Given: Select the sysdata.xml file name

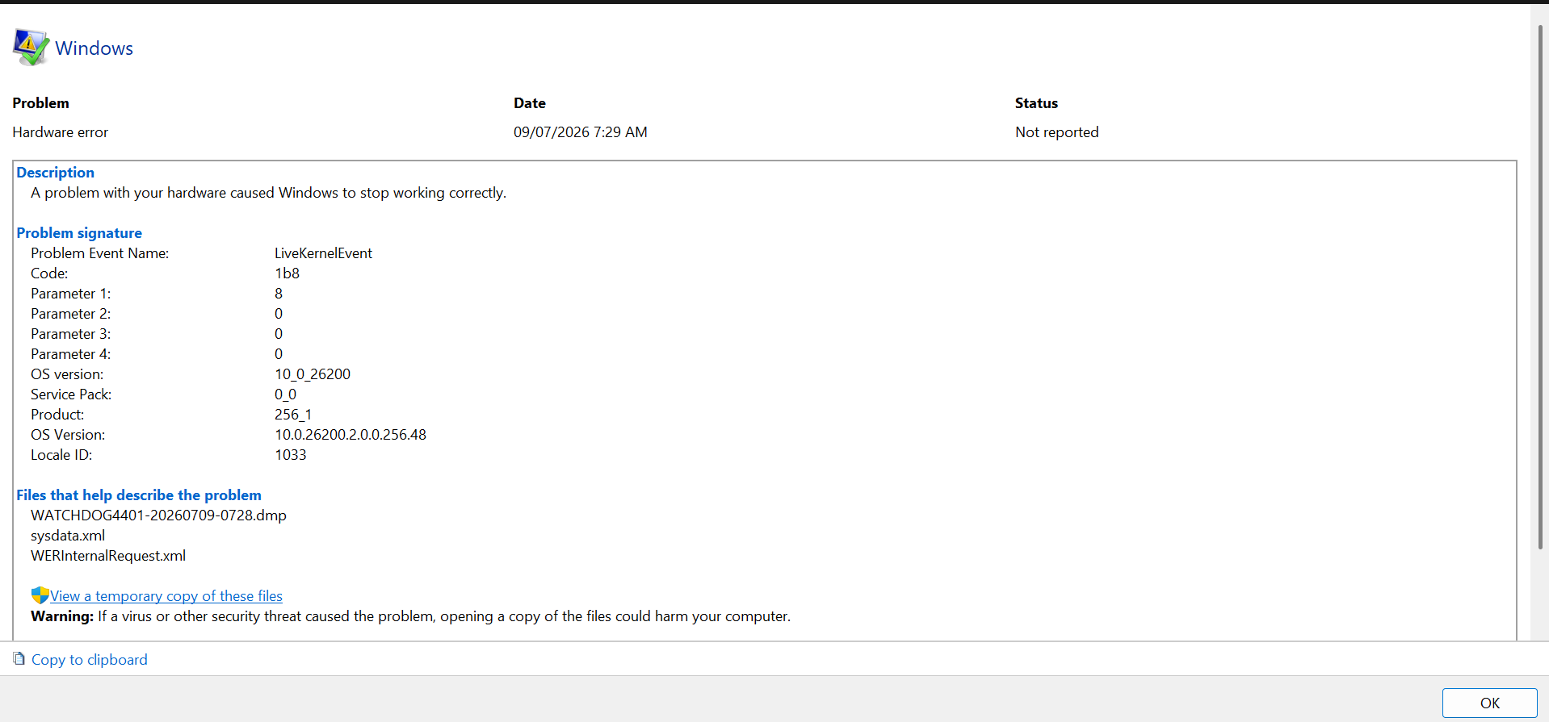Looking at the screenshot, I should tap(68, 536).
